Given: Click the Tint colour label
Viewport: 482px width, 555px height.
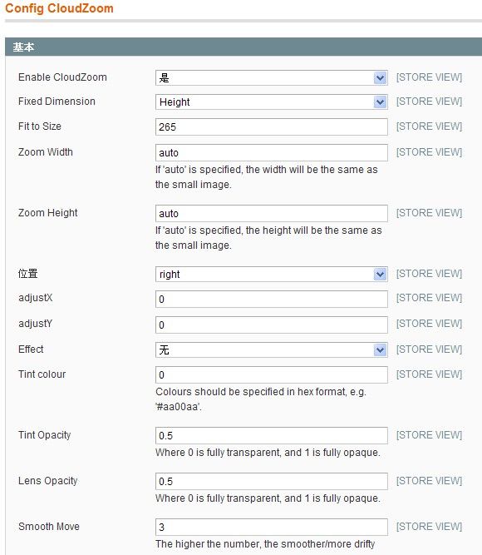Looking at the screenshot, I should pyautogui.click(x=42, y=374).
